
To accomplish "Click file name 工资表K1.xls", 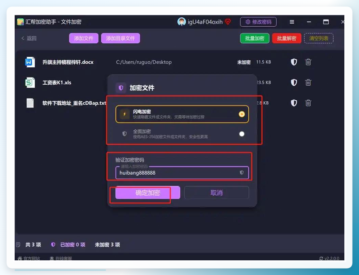I will click(x=57, y=82).
